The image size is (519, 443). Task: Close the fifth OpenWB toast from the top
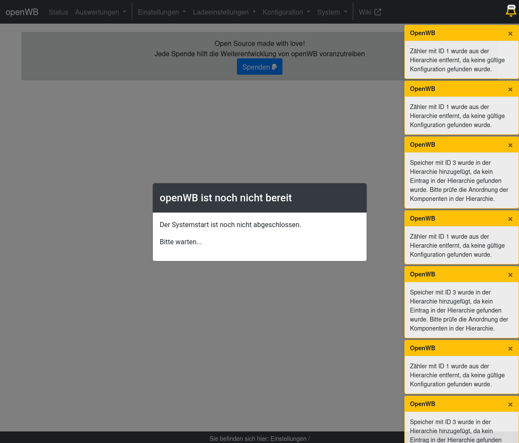(x=510, y=275)
